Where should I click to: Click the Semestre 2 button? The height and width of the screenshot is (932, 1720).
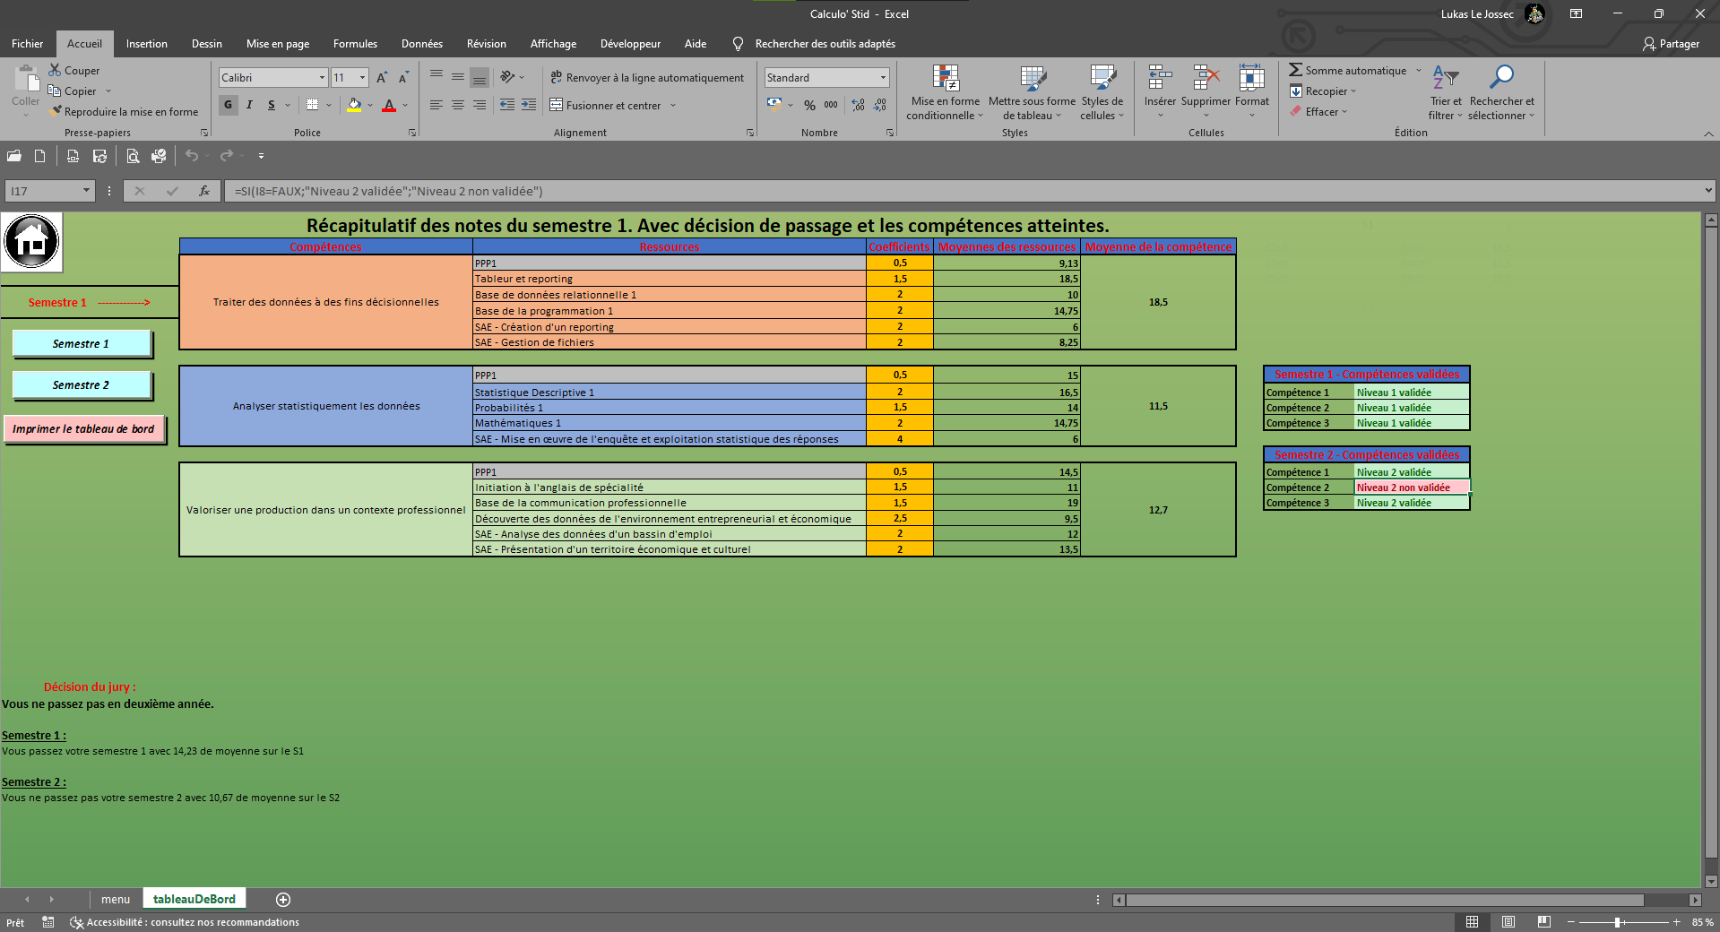(81, 385)
